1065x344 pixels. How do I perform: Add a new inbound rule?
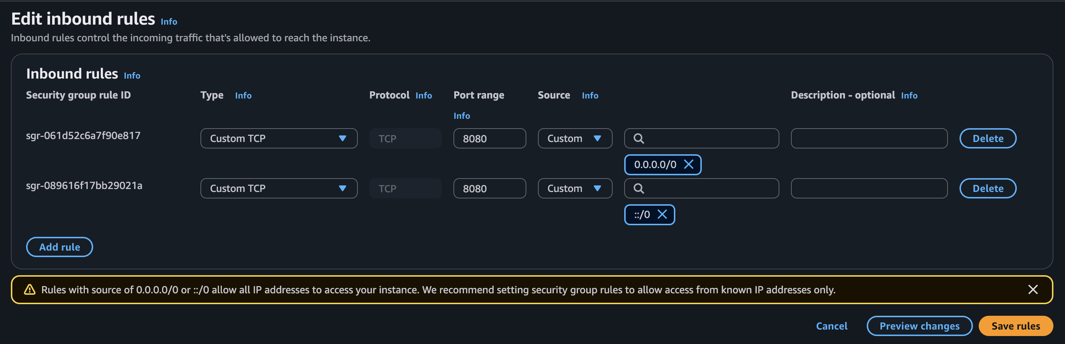click(x=59, y=247)
